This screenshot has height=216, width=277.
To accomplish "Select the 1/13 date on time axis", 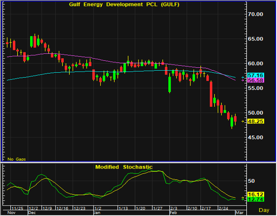I will (x=123, y=209).
